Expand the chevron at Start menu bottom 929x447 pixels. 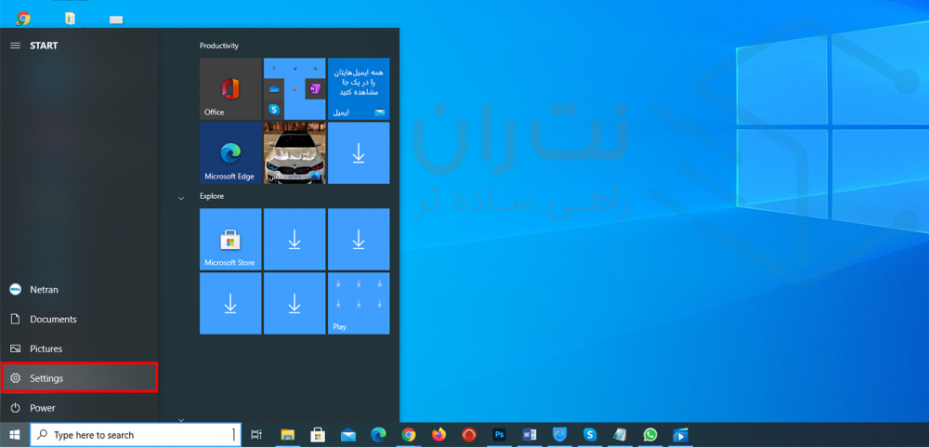point(181,420)
